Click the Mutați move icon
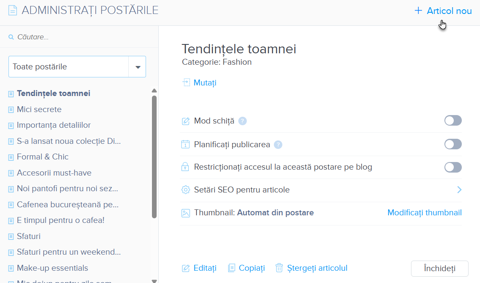The height and width of the screenshot is (283, 480). point(186,82)
